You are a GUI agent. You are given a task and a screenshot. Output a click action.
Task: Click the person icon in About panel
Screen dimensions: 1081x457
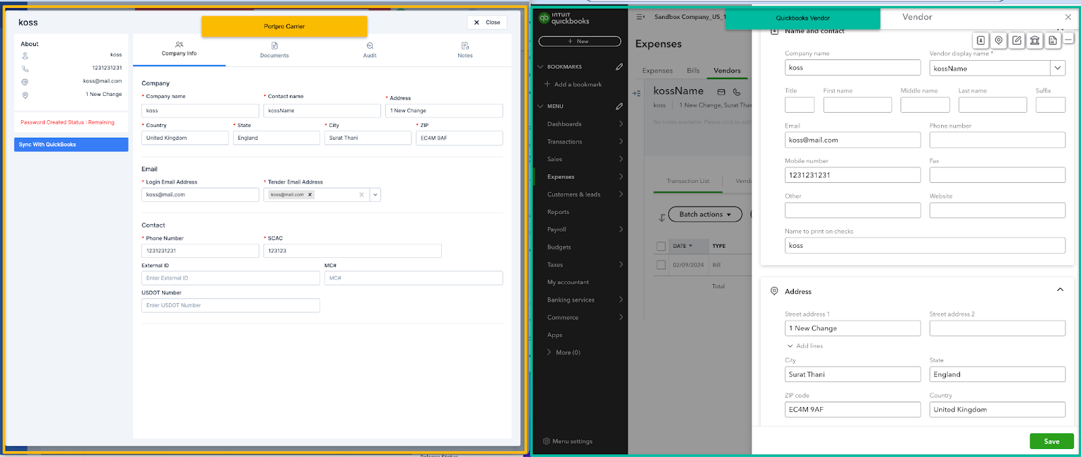tap(25, 55)
